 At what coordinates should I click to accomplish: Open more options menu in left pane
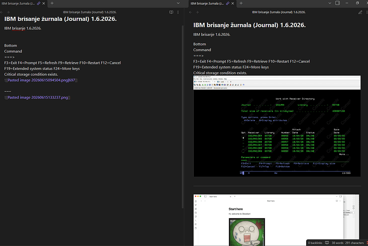178,12
